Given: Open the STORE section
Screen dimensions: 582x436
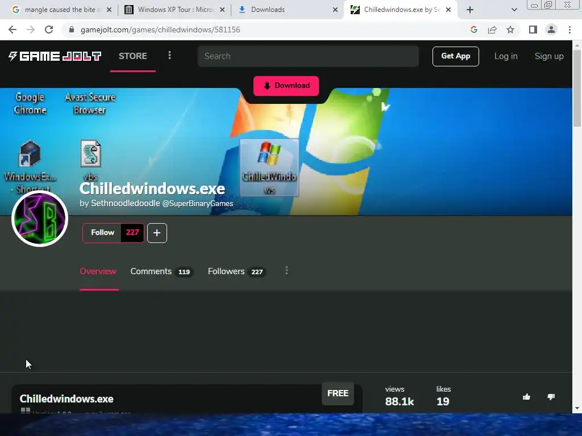Looking at the screenshot, I should click(133, 56).
